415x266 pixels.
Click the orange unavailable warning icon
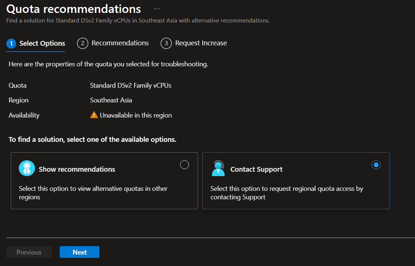click(94, 115)
